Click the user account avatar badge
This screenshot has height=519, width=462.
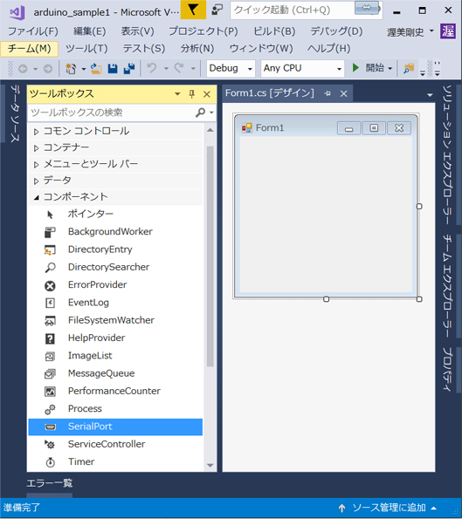(x=448, y=31)
